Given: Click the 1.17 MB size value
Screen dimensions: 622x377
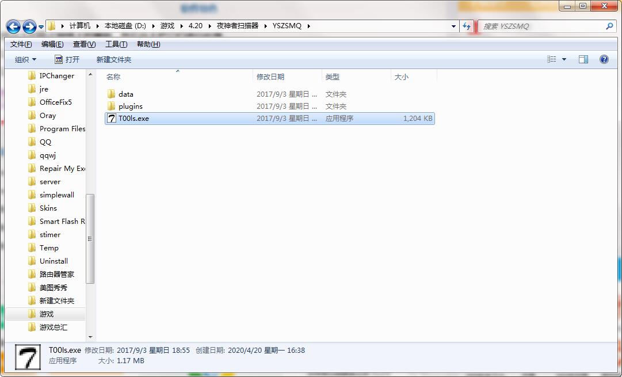Looking at the screenshot, I should [x=130, y=361].
